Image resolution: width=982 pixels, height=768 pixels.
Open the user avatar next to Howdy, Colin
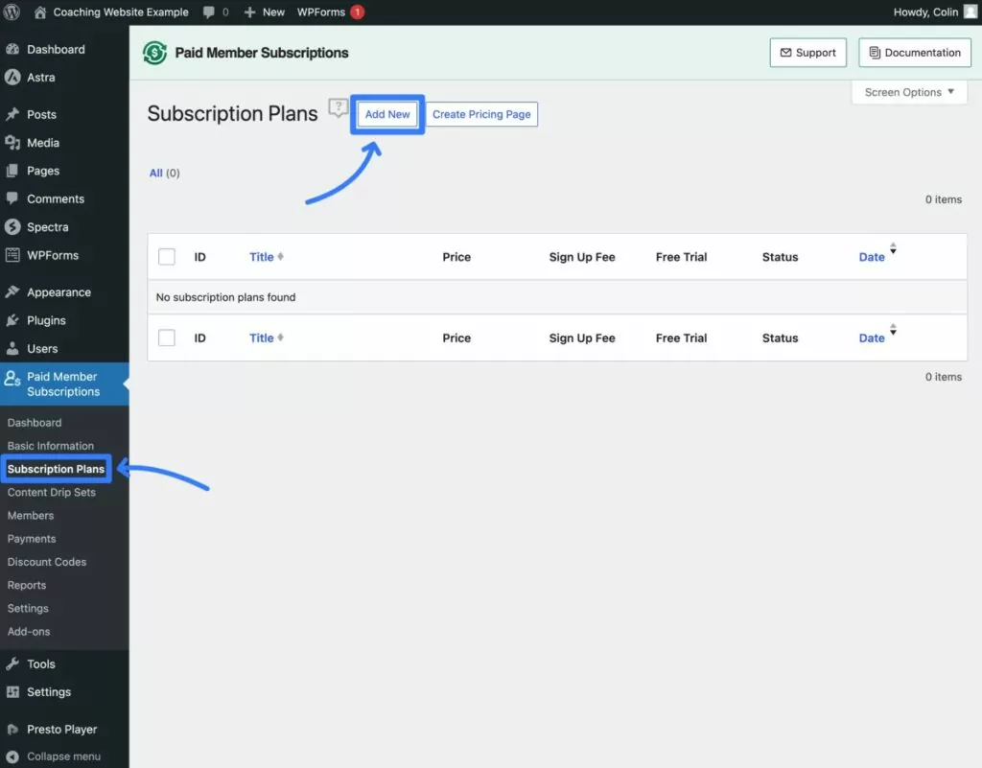[x=970, y=12]
